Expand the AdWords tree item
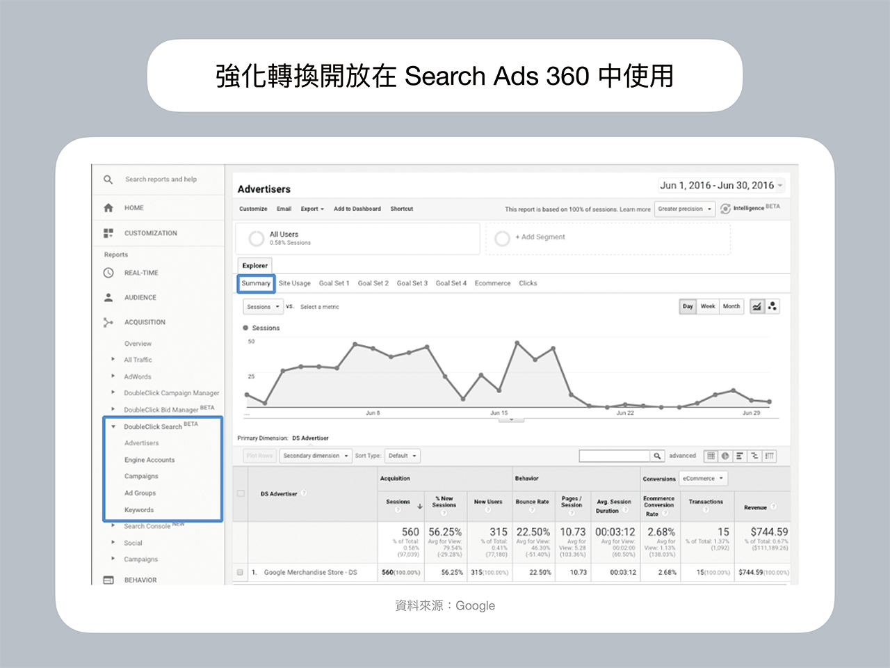 [x=113, y=376]
